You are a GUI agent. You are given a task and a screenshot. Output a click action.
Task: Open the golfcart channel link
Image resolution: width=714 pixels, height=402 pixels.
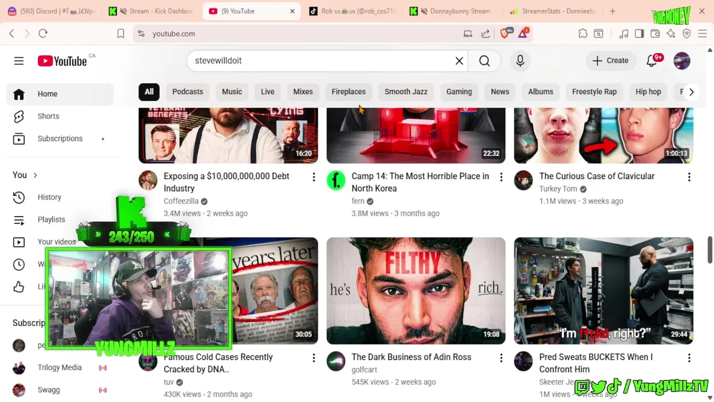pyautogui.click(x=364, y=370)
